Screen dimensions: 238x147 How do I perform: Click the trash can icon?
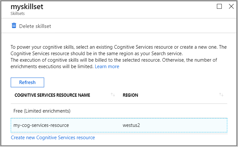tap(14, 26)
